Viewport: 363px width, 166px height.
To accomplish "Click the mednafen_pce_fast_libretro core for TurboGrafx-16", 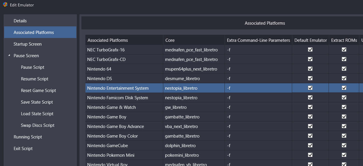I will tap(194, 50).
